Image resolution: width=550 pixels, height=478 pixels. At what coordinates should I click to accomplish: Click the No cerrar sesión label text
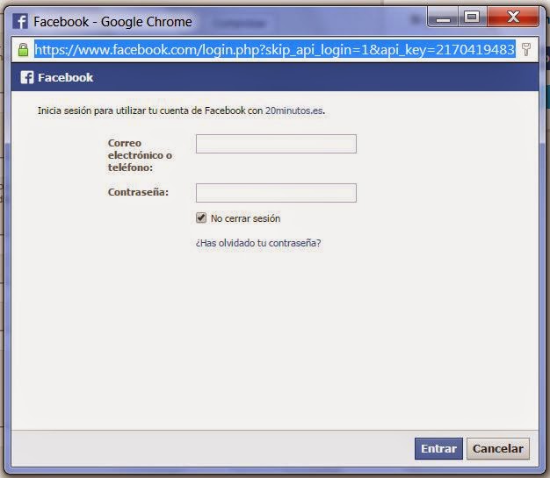tap(245, 218)
